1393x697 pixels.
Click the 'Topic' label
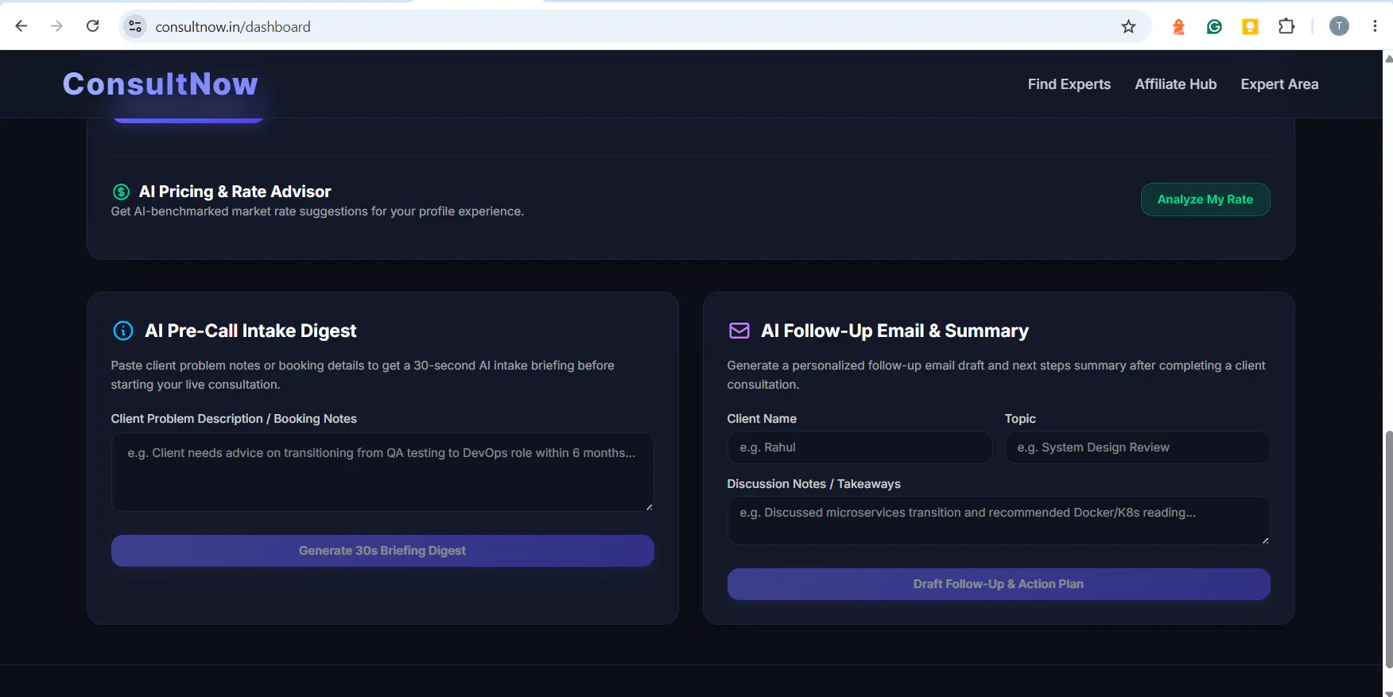point(1020,419)
